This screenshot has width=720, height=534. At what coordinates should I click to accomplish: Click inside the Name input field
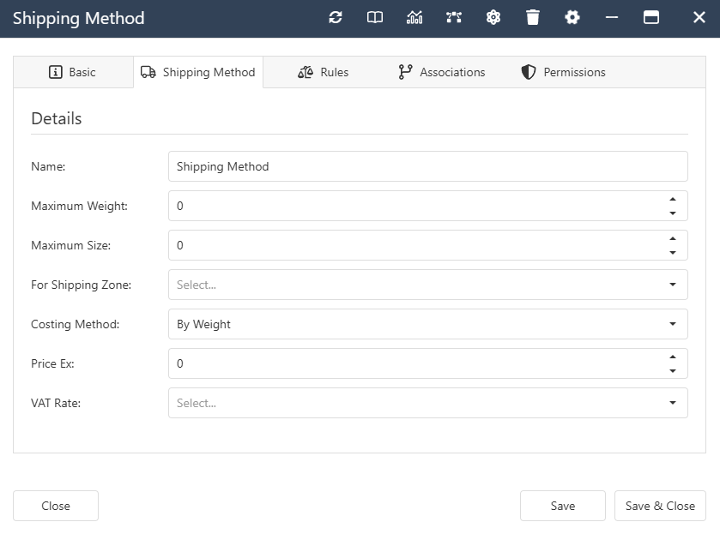tap(386, 166)
